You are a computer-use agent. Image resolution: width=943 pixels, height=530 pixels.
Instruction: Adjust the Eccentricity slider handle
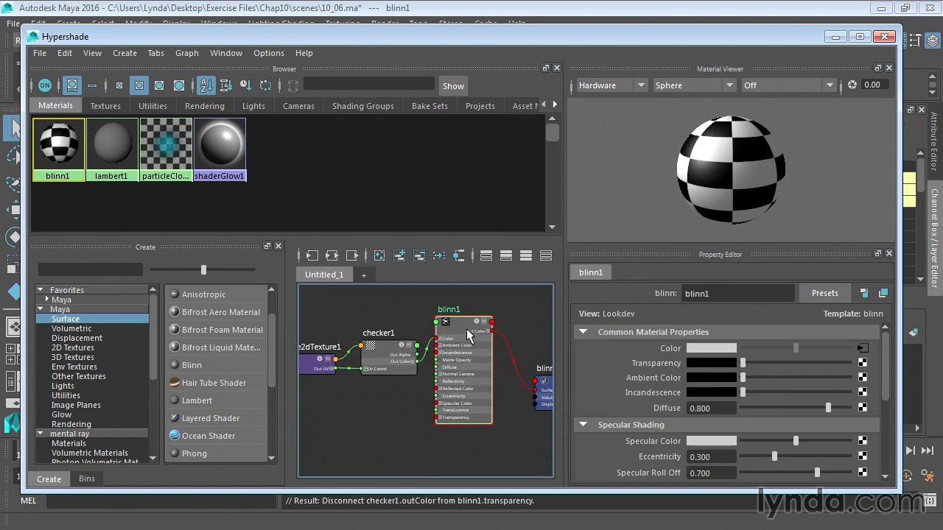pos(774,456)
